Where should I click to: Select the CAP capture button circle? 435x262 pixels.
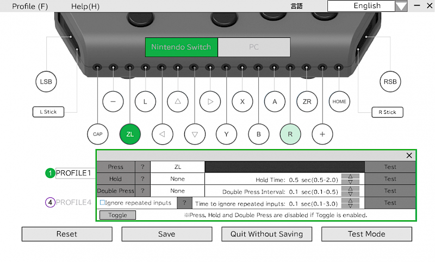click(x=98, y=134)
